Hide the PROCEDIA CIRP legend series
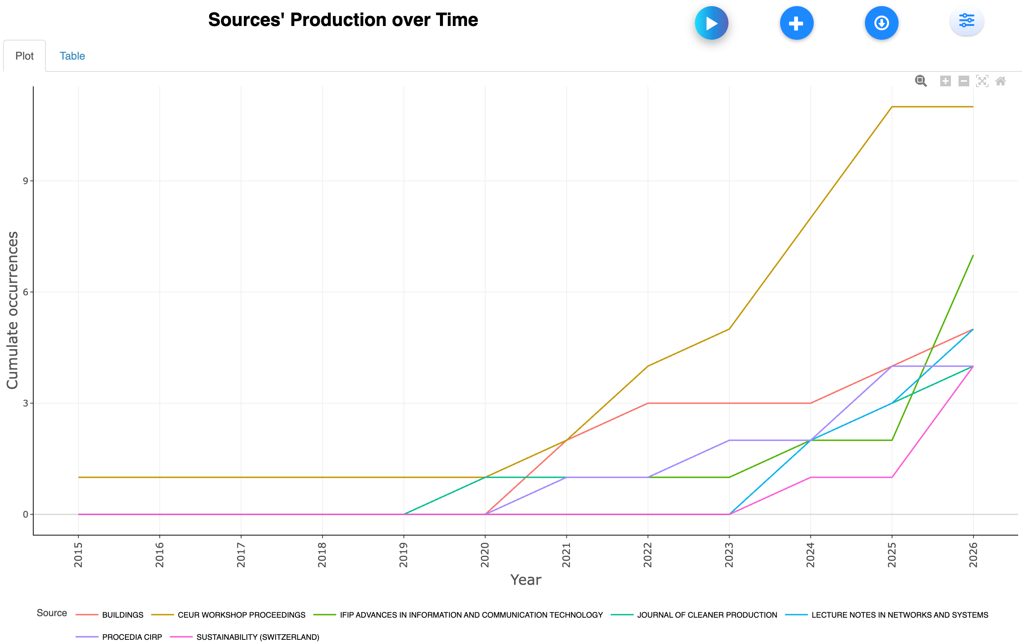 click(131, 637)
